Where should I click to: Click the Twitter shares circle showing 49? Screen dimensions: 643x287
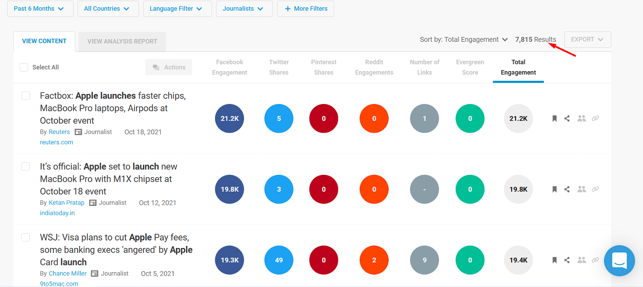(279, 260)
